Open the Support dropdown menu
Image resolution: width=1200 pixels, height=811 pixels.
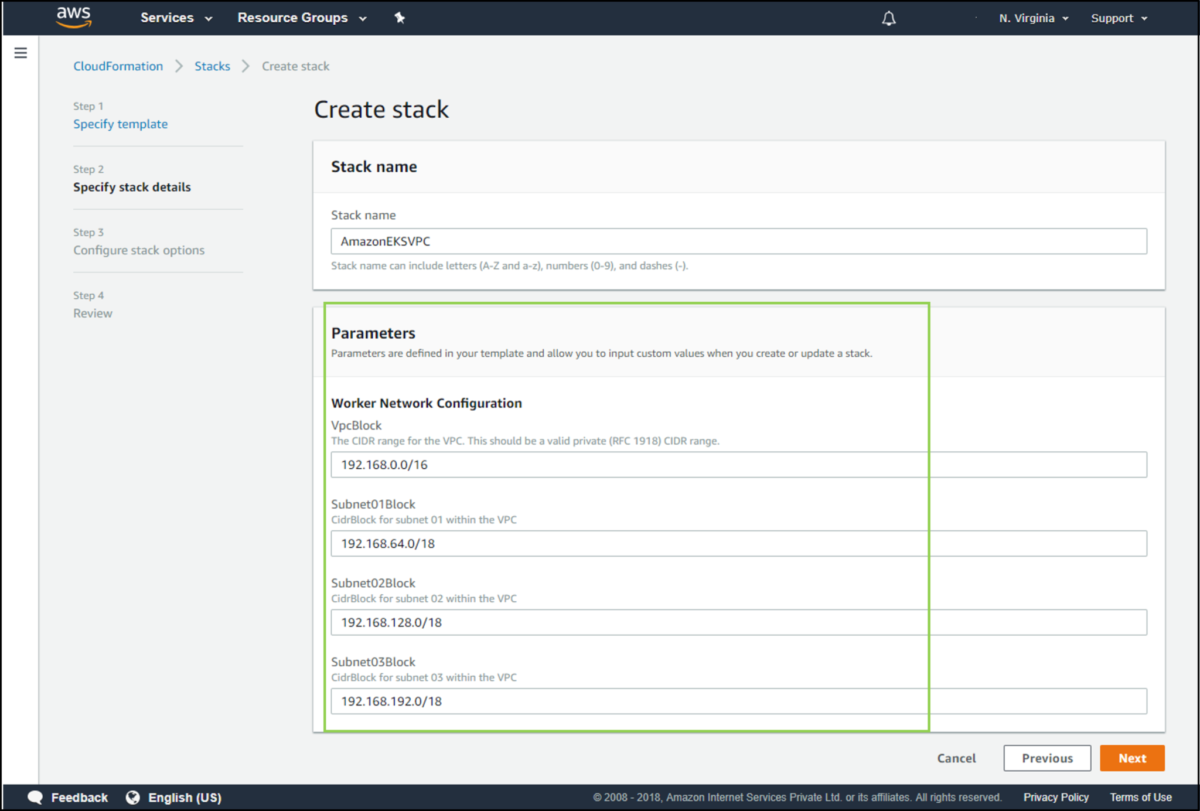tap(1119, 18)
